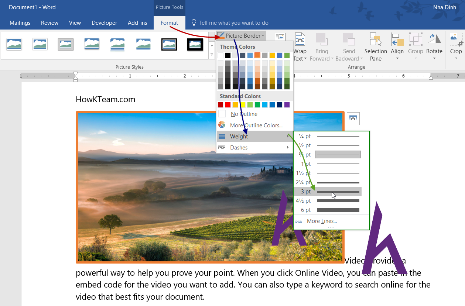Click Tell me what you want to do
Screen dimensions: 465x306
(x=233, y=23)
